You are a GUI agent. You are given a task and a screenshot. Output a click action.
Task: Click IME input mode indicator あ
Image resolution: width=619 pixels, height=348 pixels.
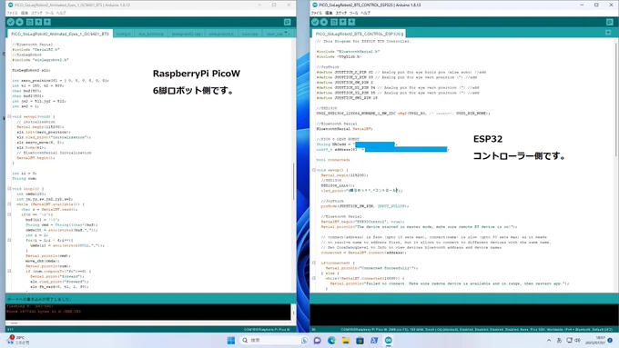point(560,340)
